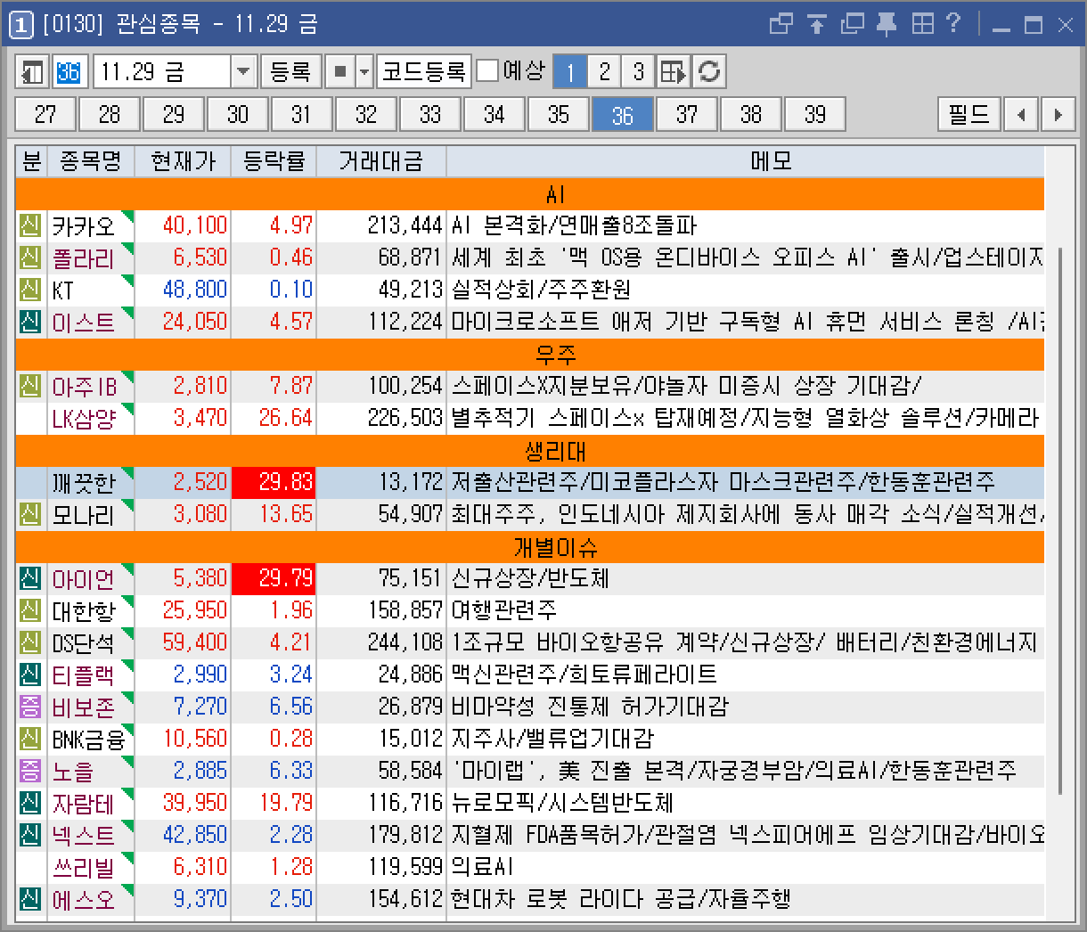Click the memo text 의료AI
This screenshot has height=932, width=1087.
point(483,867)
